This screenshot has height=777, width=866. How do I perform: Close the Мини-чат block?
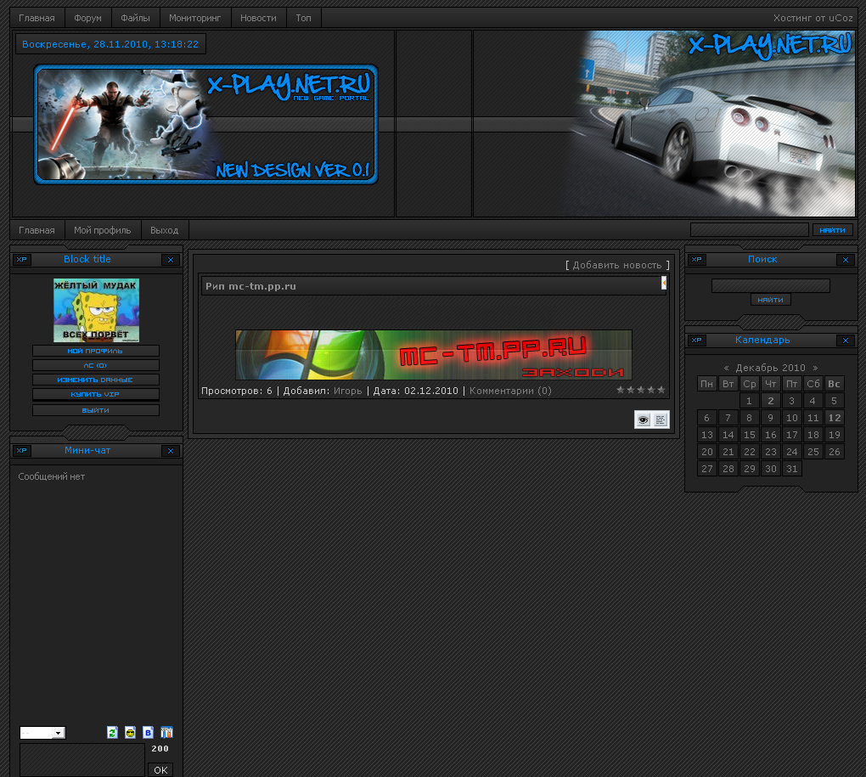coord(170,450)
